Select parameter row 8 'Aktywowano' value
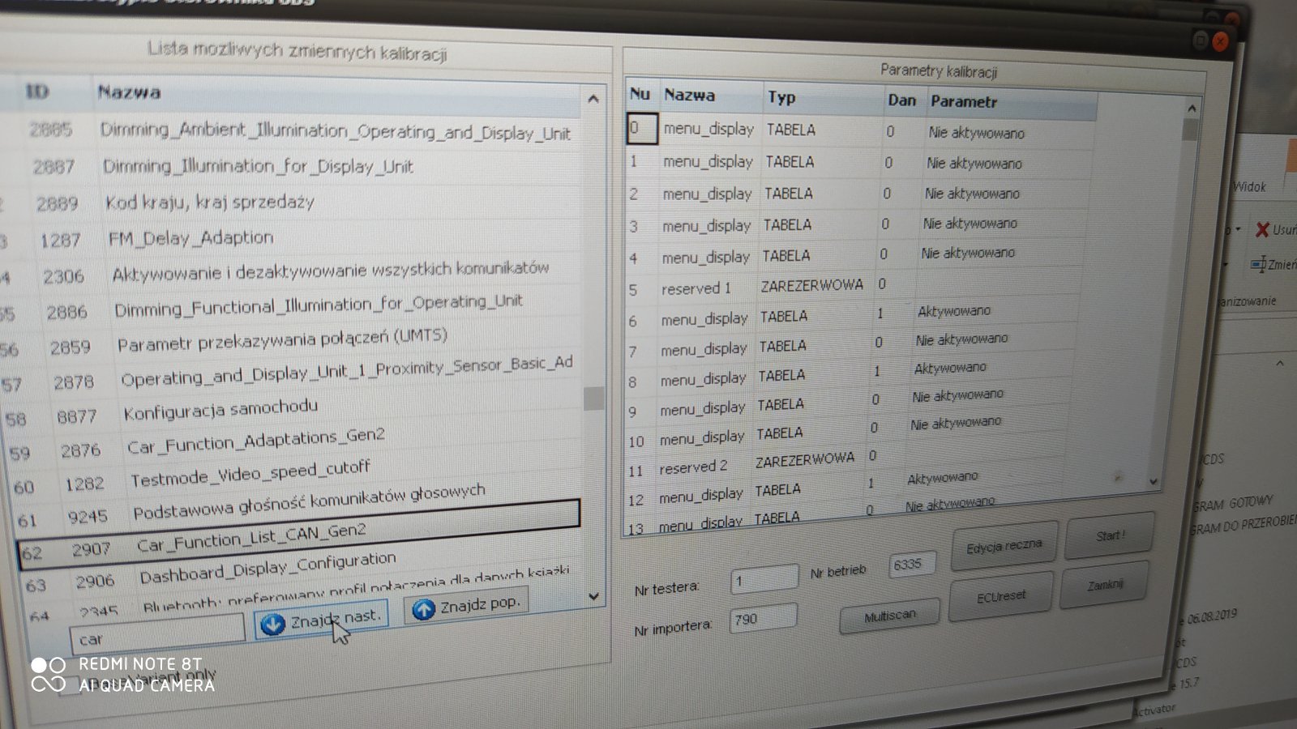The width and height of the screenshot is (1297, 729). tap(950, 368)
